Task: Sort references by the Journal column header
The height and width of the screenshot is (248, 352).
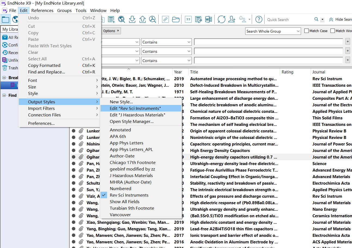Action: coord(331,72)
